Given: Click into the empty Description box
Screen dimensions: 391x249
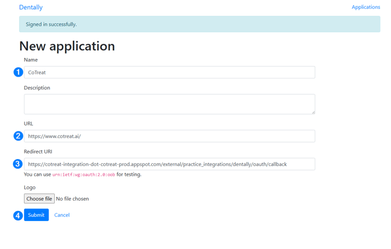Looking at the screenshot, I should click(169, 104).
